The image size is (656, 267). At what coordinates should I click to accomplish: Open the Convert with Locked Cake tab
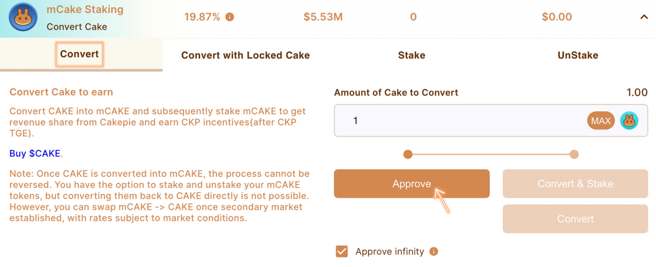click(x=245, y=55)
